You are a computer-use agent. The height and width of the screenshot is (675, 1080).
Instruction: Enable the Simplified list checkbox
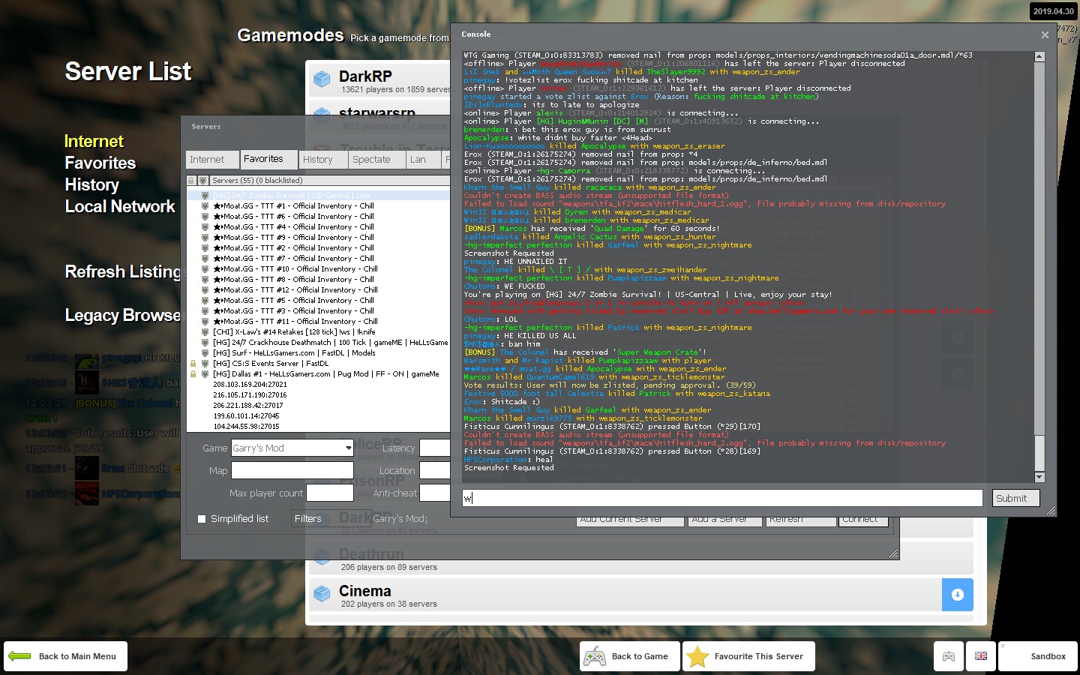[202, 519]
